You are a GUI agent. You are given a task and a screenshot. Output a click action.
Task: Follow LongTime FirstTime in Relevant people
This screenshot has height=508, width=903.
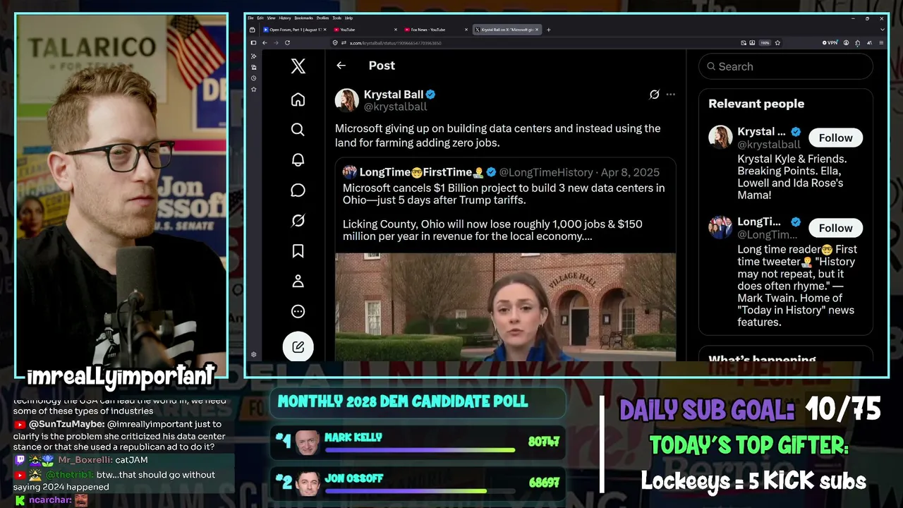coord(835,228)
